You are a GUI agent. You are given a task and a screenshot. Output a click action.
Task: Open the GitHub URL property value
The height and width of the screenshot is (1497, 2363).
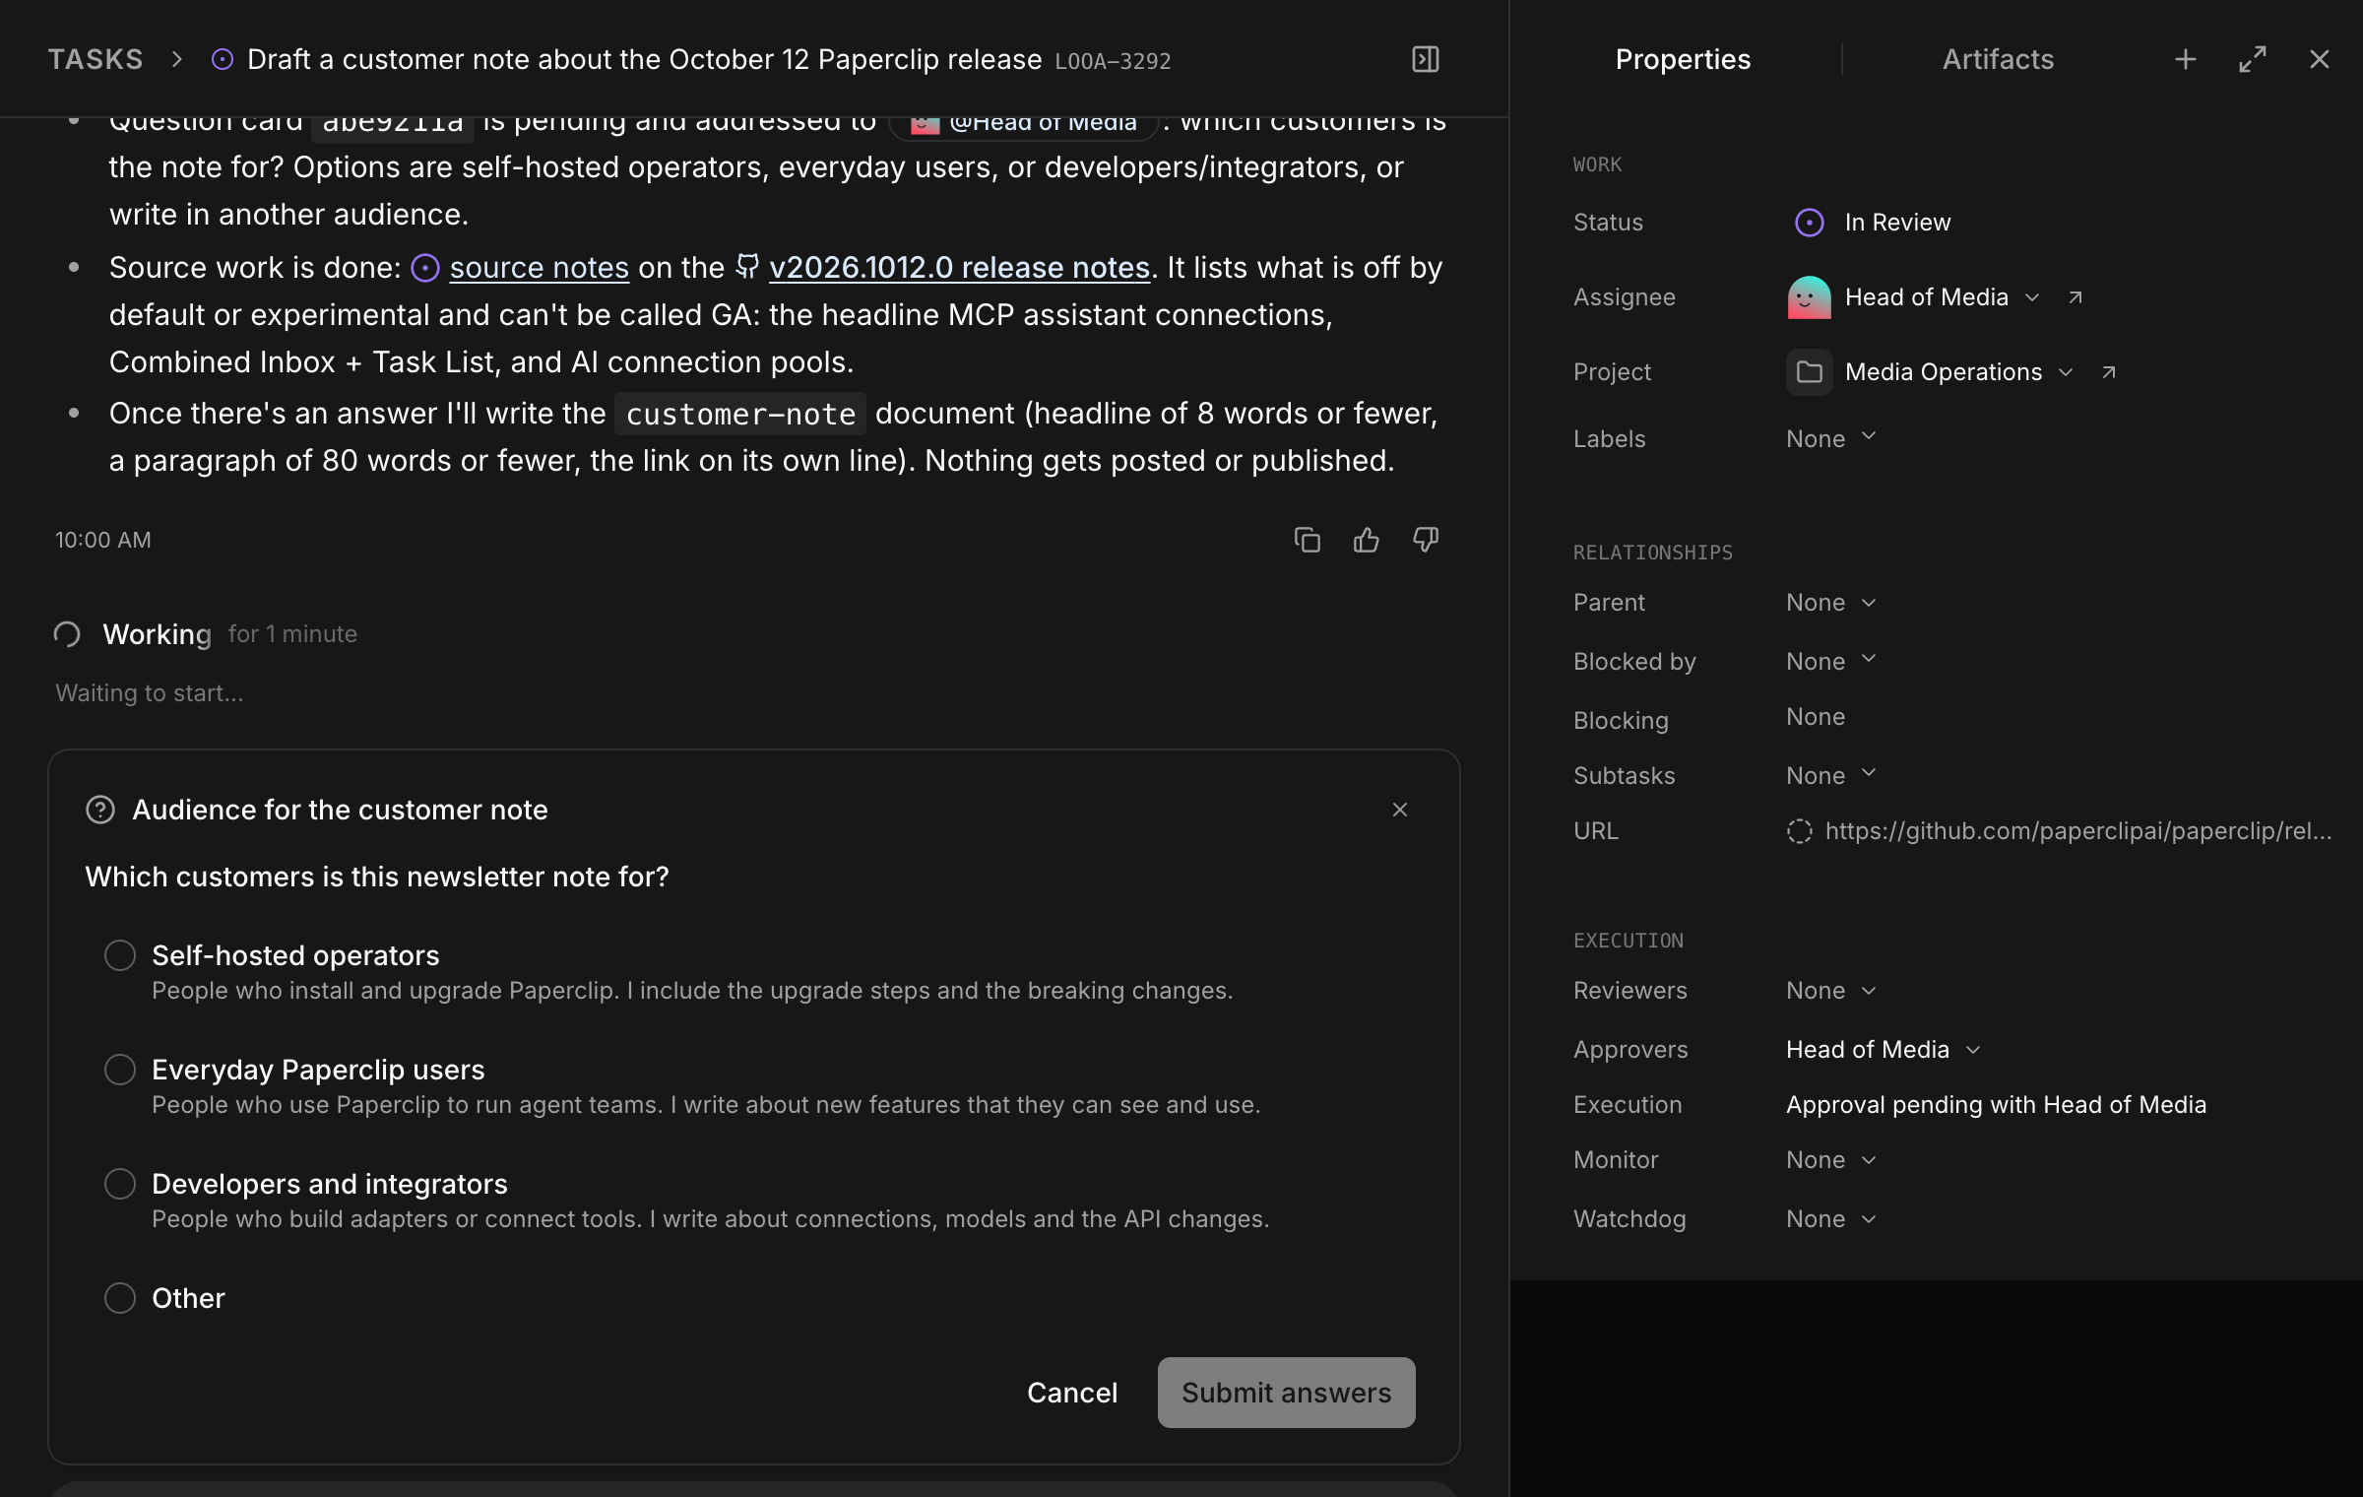point(2077,831)
